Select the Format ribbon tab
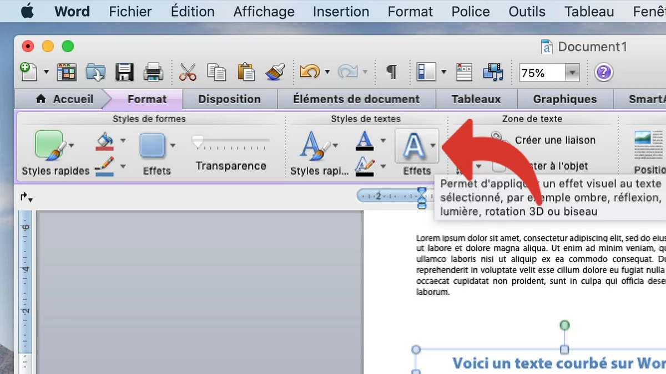This screenshot has height=374, width=666. (x=147, y=99)
